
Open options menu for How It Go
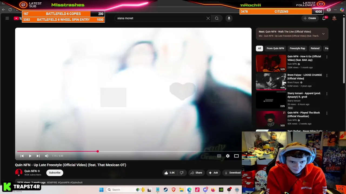(x=327, y=57)
